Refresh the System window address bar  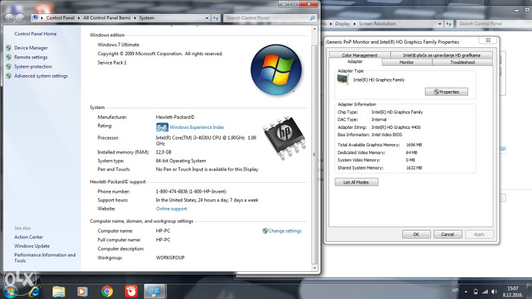pyautogui.click(x=215, y=18)
